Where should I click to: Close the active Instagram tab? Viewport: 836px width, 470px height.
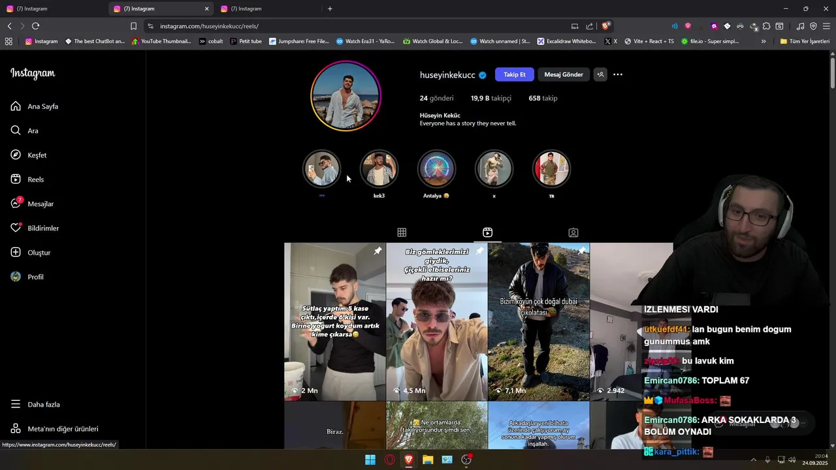pyautogui.click(x=207, y=8)
